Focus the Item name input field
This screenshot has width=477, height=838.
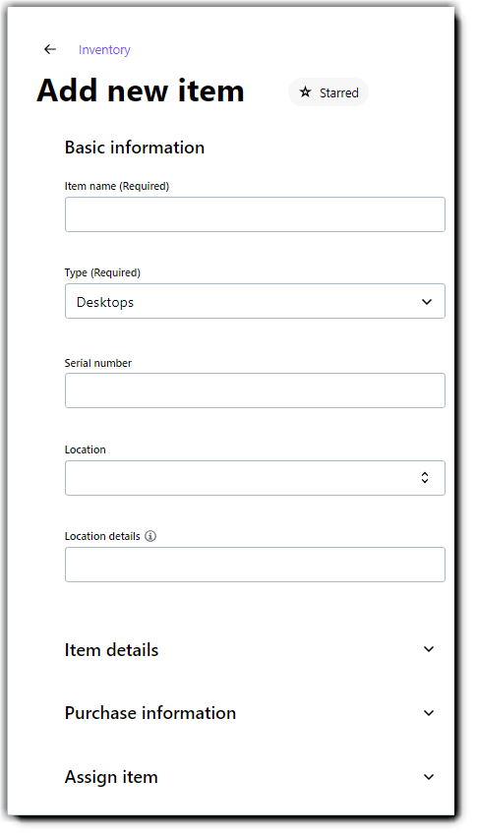click(255, 214)
